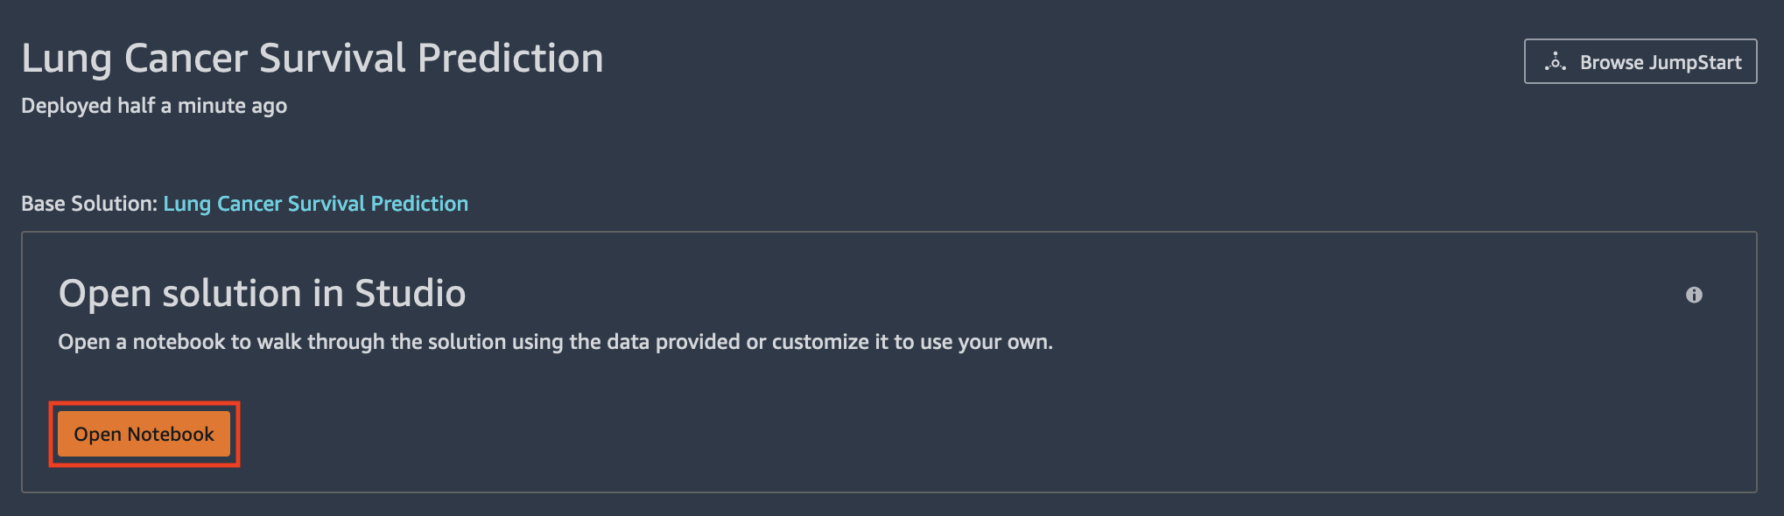
Task: Click the Browse JumpStart button
Action: [1640, 61]
